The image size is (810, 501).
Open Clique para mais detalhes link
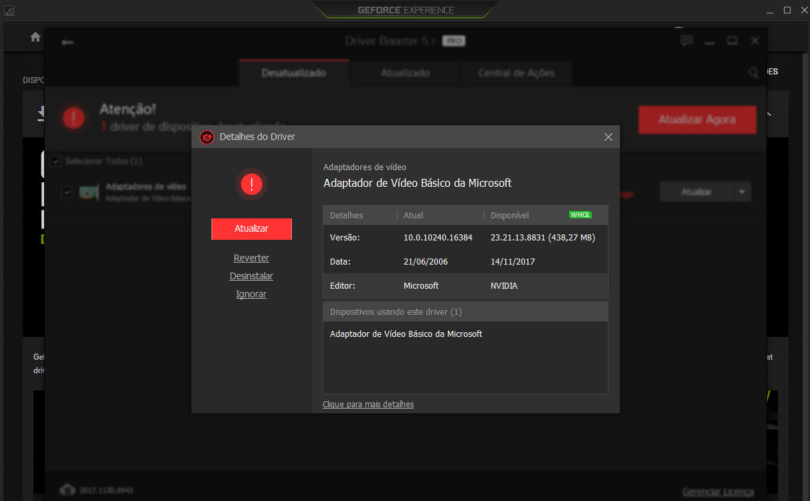[x=368, y=405]
